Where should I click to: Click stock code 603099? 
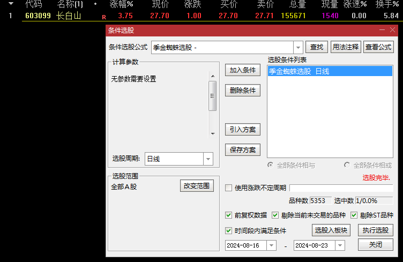38,16
